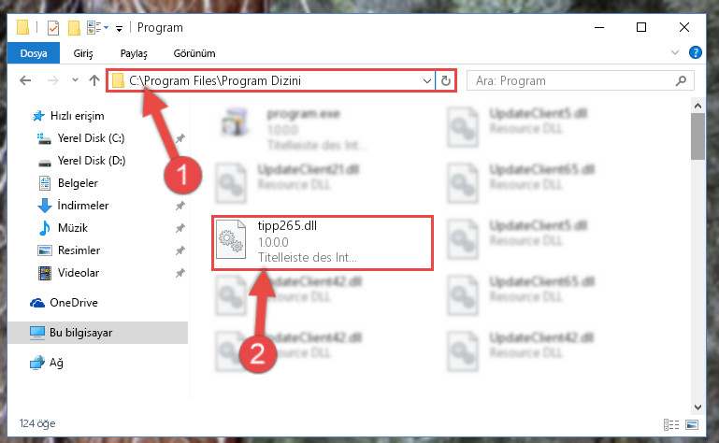
Task: Click the refresh button beside address bar
Action: point(445,80)
